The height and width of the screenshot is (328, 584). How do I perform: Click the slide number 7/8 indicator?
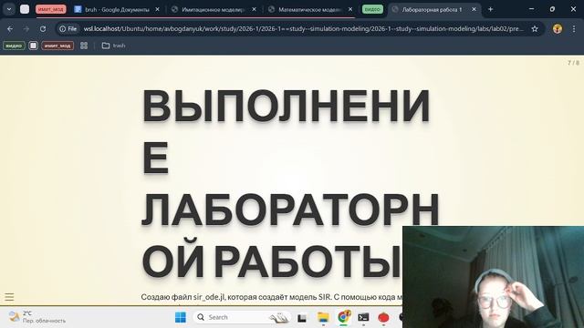tap(573, 63)
